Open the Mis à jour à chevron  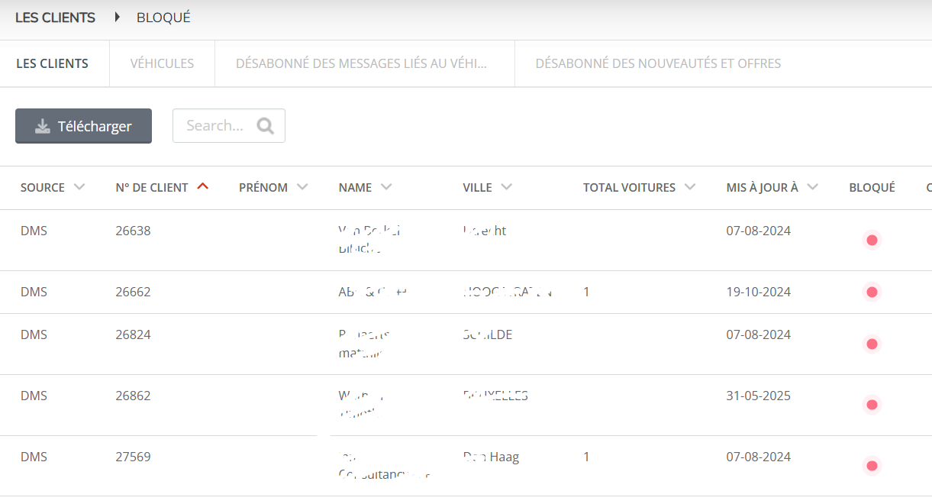point(812,187)
